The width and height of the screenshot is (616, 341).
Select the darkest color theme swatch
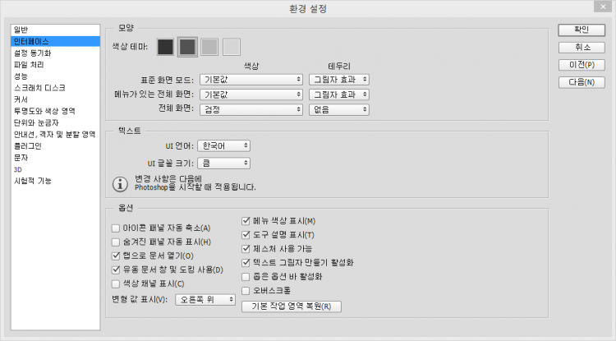(166, 47)
